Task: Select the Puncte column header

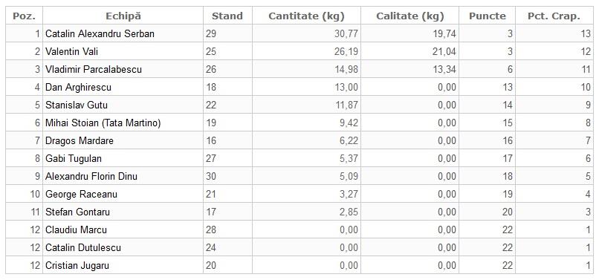Action: pos(487,16)
